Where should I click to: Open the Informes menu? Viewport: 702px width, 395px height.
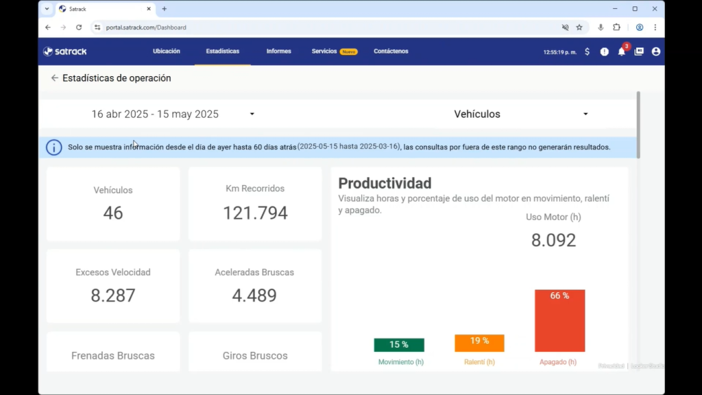pyautogui.click(x=278, y=51)
